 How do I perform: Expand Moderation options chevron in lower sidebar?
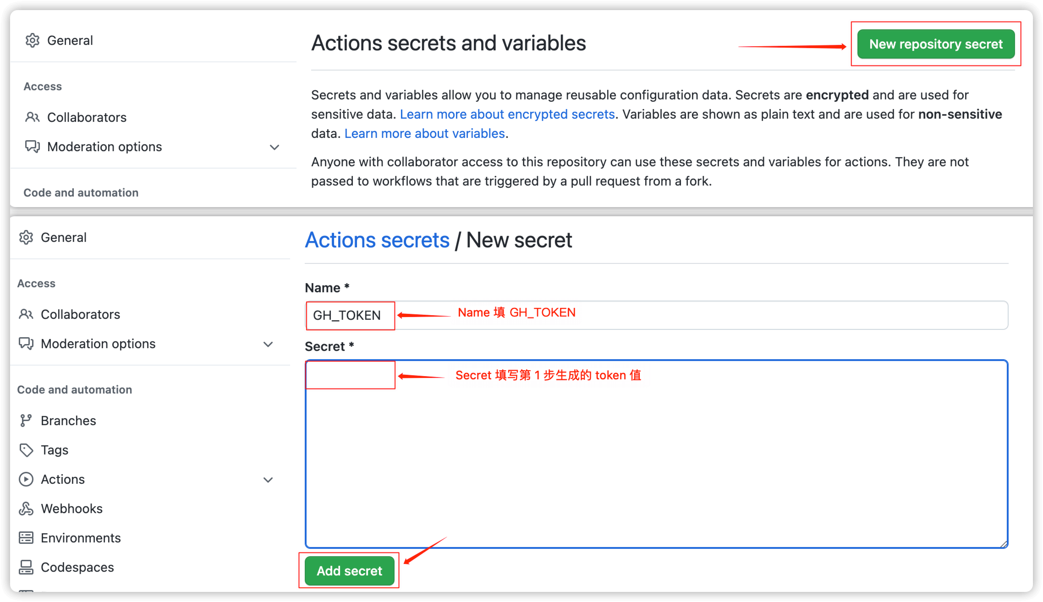pos(268,344)
